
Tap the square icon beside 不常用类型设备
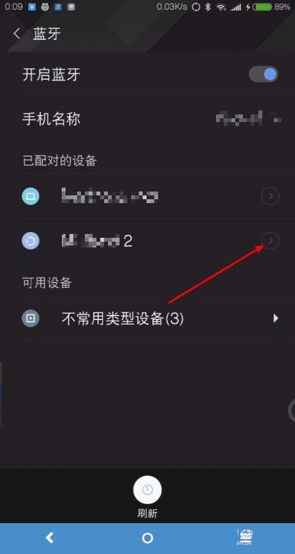(x=31, y=319)
